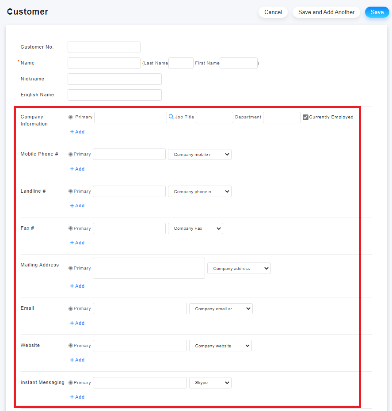Screen dimensions: 392x411
Task: Click the Save button
Action: tap(377, 12)
